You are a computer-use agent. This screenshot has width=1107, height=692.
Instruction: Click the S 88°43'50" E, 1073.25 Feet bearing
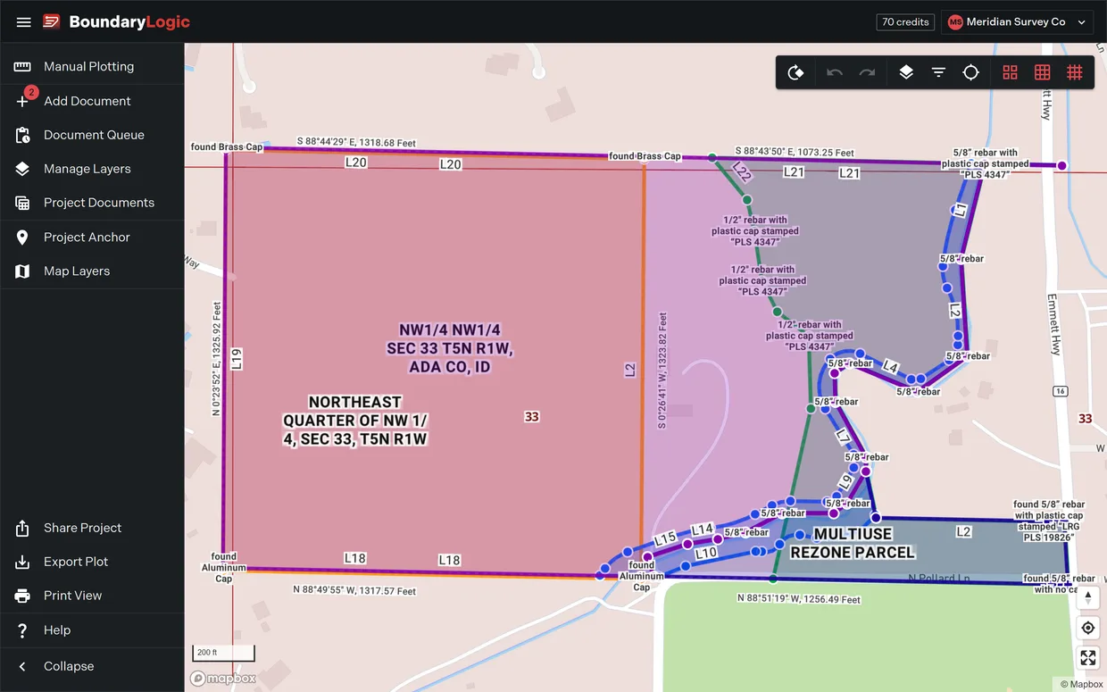coord(795,153)
